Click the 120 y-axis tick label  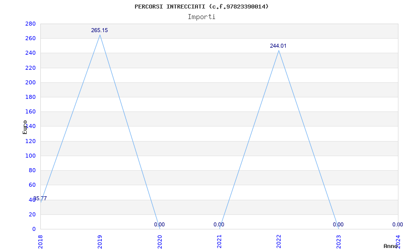click(x=30, y=141)
